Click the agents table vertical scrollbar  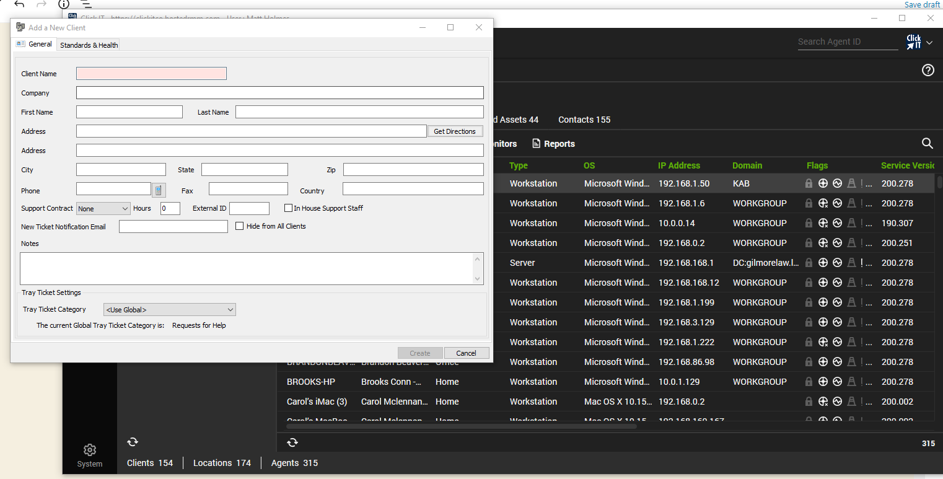tap(939, 182)
